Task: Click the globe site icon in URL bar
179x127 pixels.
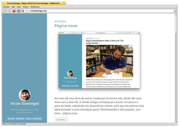Action: coord(23,11)
